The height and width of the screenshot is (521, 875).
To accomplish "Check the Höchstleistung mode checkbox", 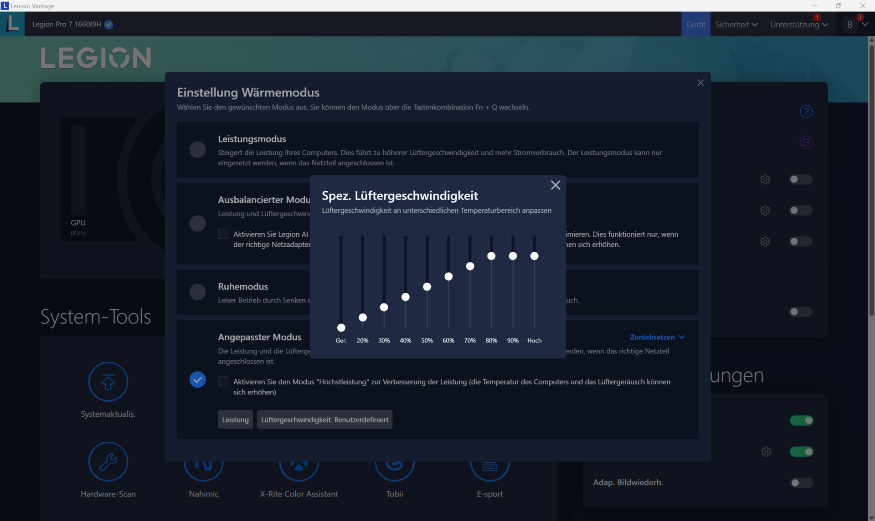I will 223,382.
